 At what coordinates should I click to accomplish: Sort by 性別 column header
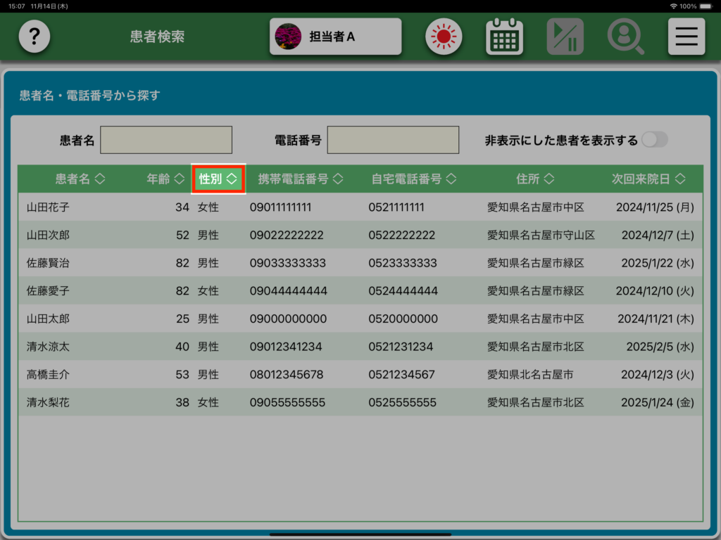click(x=218, y=179)
